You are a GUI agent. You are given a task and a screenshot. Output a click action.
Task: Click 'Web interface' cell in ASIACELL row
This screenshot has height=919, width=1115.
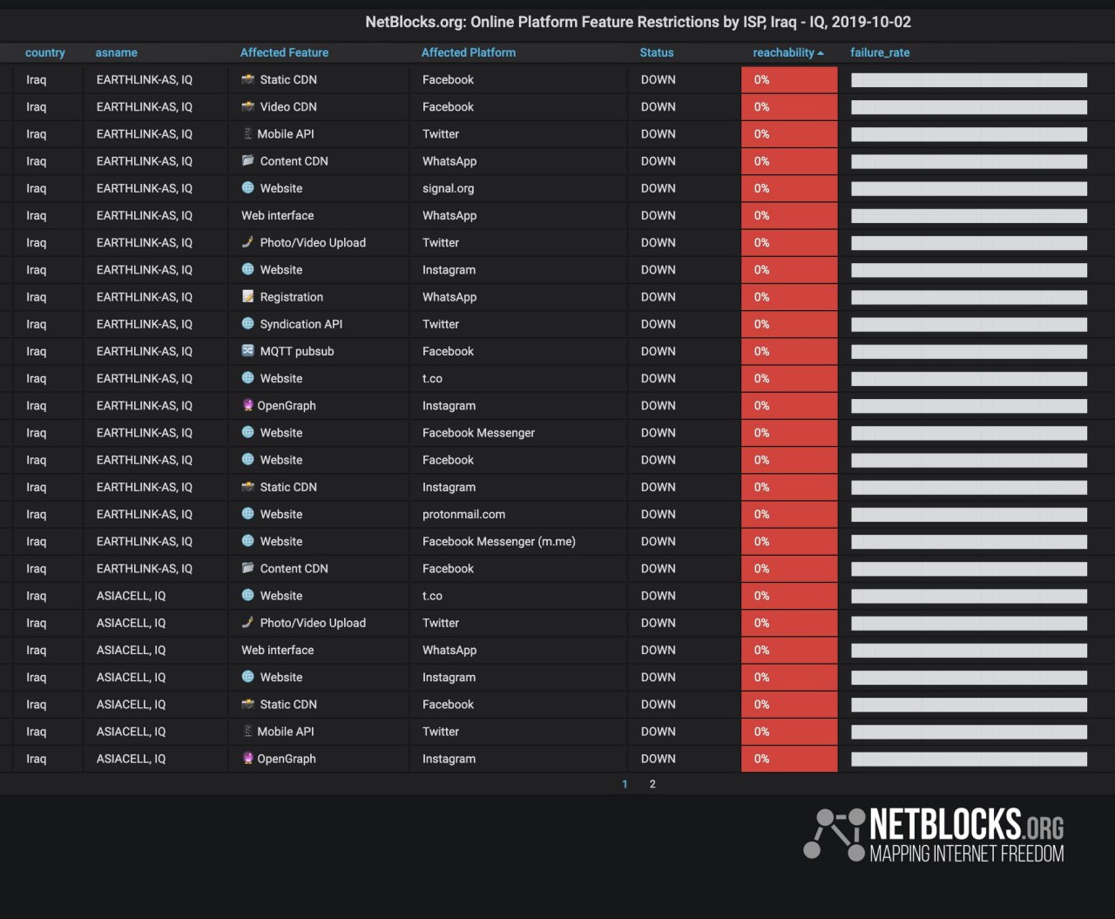(277, 650)
